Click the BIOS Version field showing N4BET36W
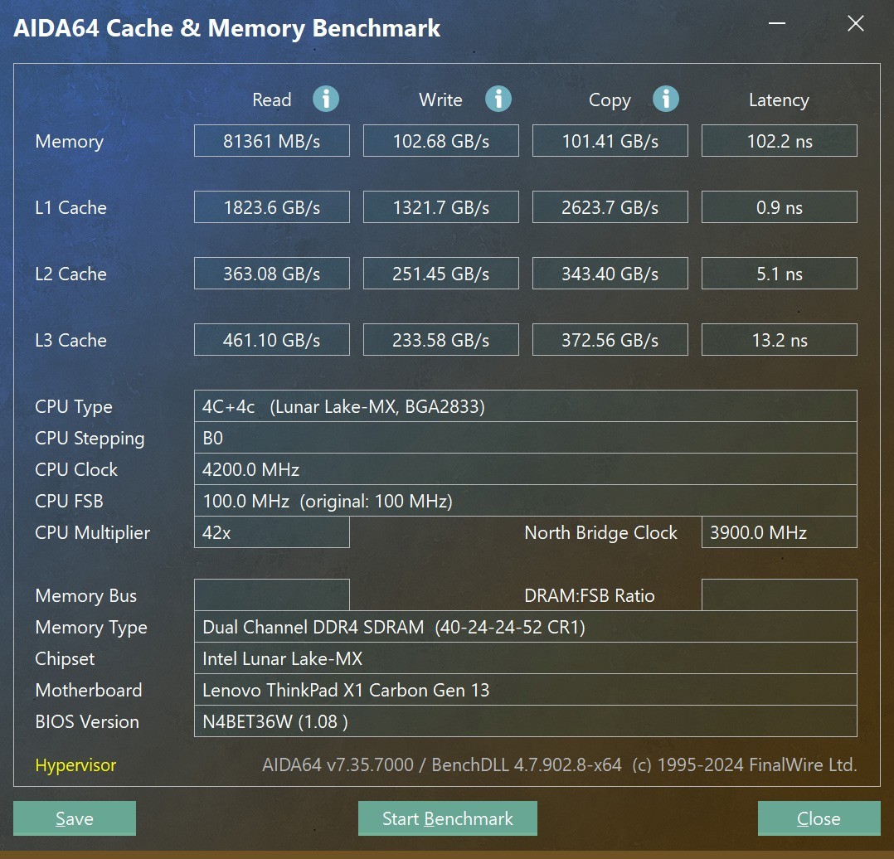Screen dimensions: 894x859 (x=525, y=721)
